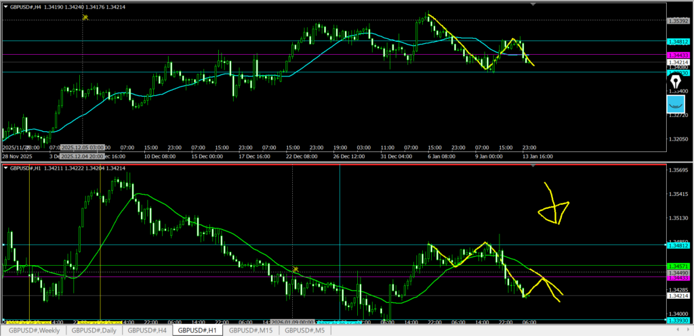This screenshot has height=336, width=694.
Task: Click the yellow cross marker on the H4 chart
Action: pyautogui.click(x=85, y=17)
